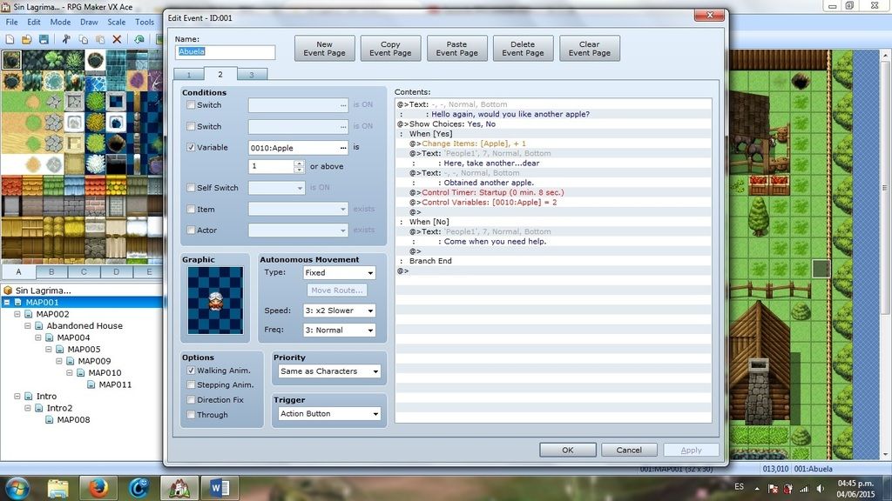This screenshot has height=501, width=892.
Task: Collapse the Abandoned House tree node
Action: pyautogui.click(x=29, y=326)
